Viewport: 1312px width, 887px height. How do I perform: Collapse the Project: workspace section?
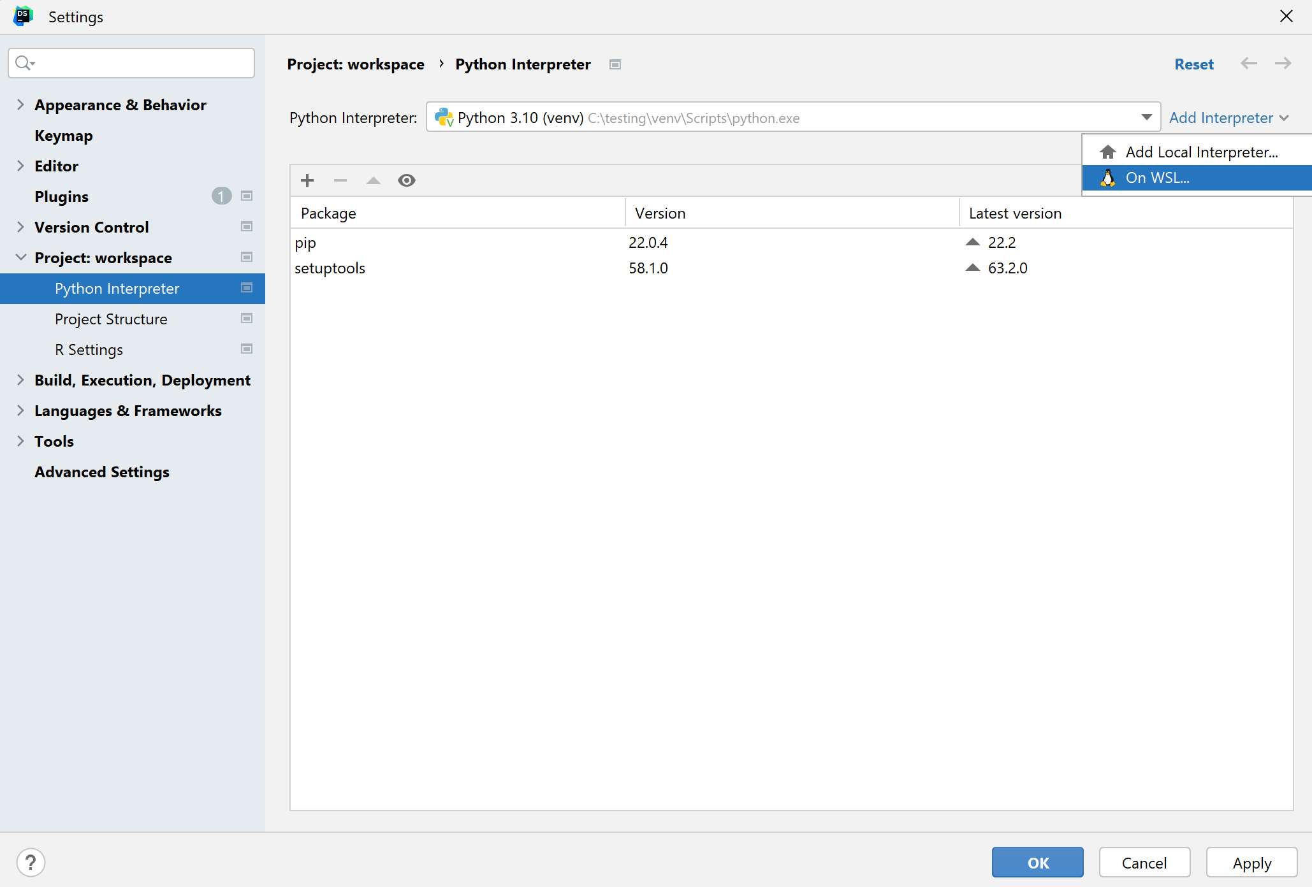click(x=21, y=257)
